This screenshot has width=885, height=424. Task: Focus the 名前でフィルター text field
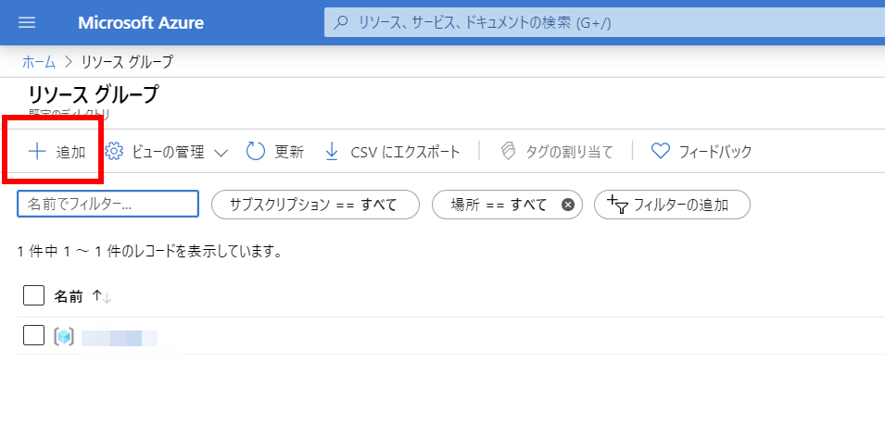point(107,205)
